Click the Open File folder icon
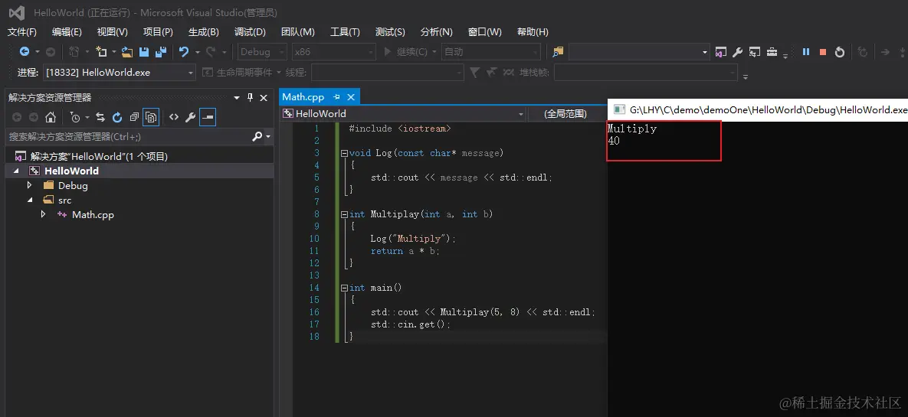This screenshot has width=908, height=417. click(127, 52)
